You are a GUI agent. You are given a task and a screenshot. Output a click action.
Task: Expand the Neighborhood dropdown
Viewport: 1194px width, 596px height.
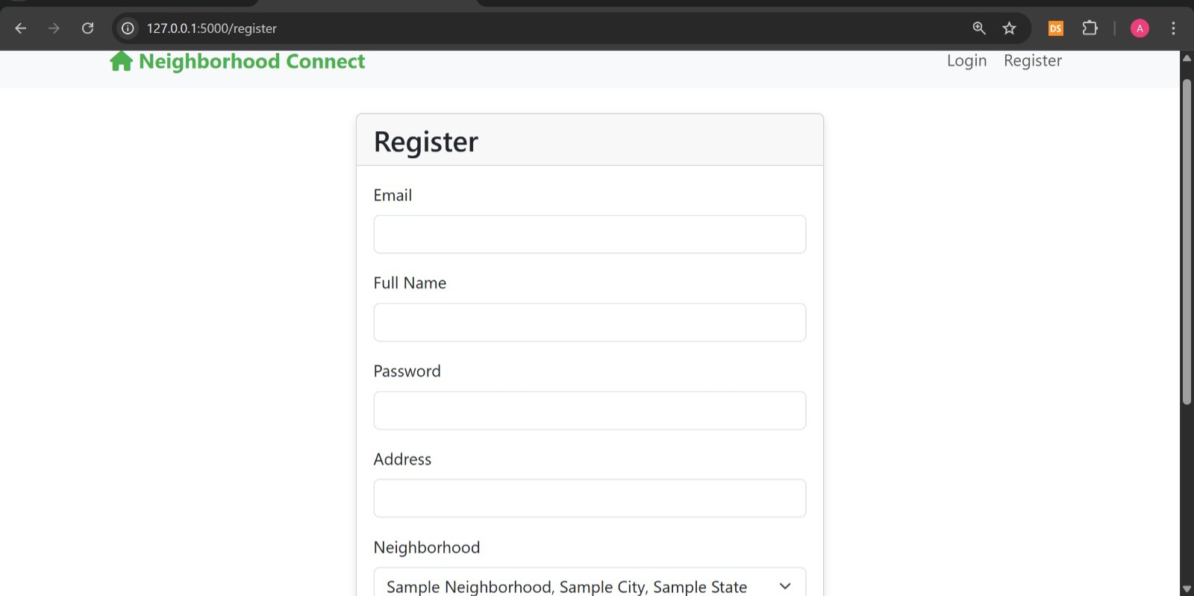pyautogui.click(x=590, y=583)
